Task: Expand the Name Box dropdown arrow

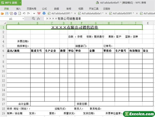Action: 23,19
